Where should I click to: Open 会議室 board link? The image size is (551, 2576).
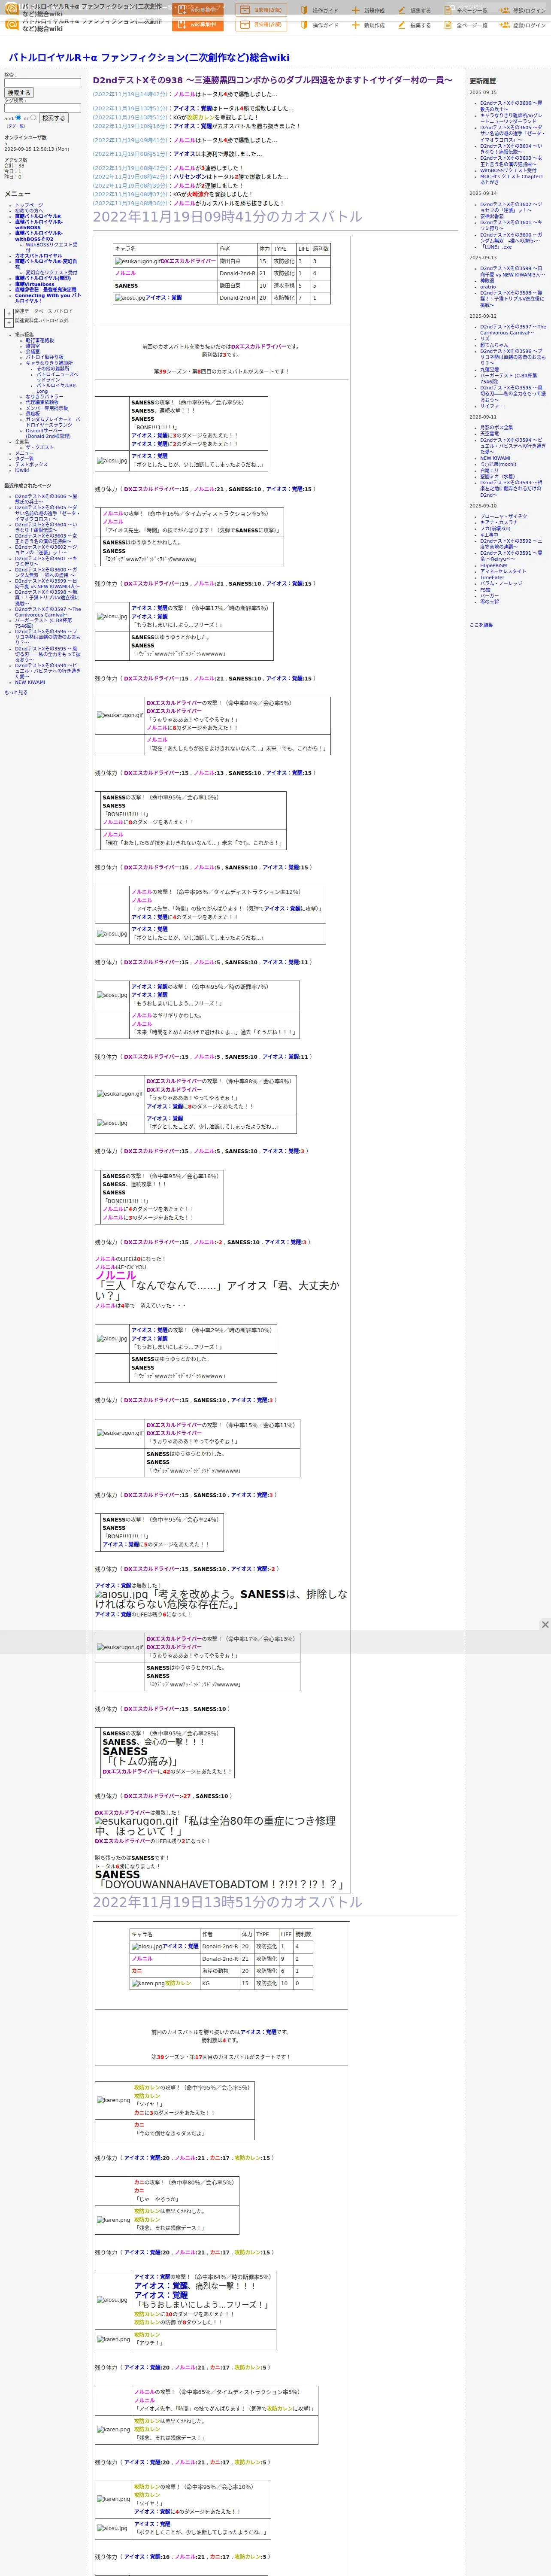tap(33, 351)
